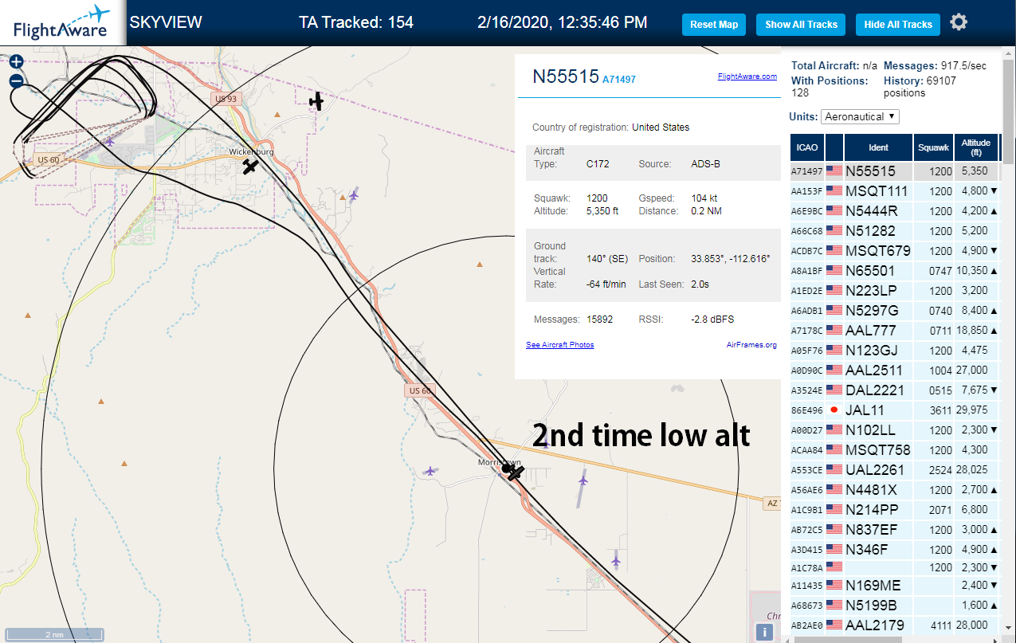Select N5199B row in aircraft table

(x=894, y=605)
